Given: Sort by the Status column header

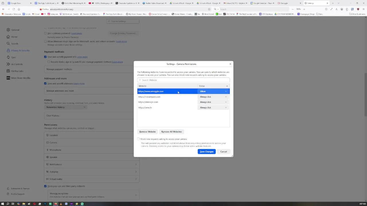Looking at the screenshot, I should [x=213, y=86].
